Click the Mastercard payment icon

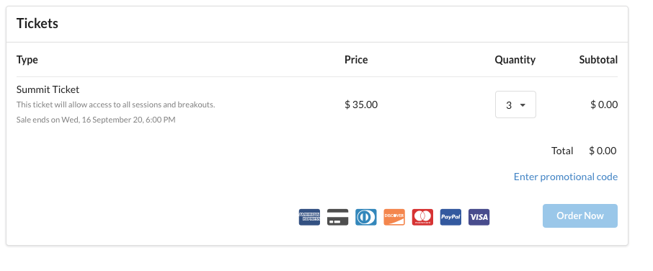point(422,217)
